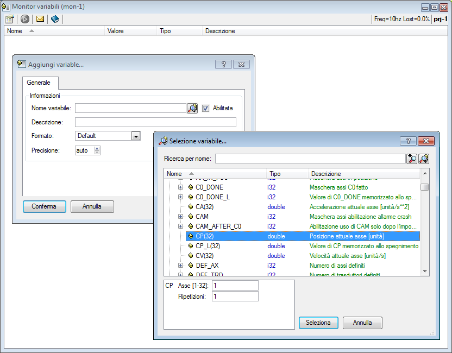This screenshot has height=353, width=452.
Task: Increase Precisione with the up arrow
Action: tap(97, 148)
